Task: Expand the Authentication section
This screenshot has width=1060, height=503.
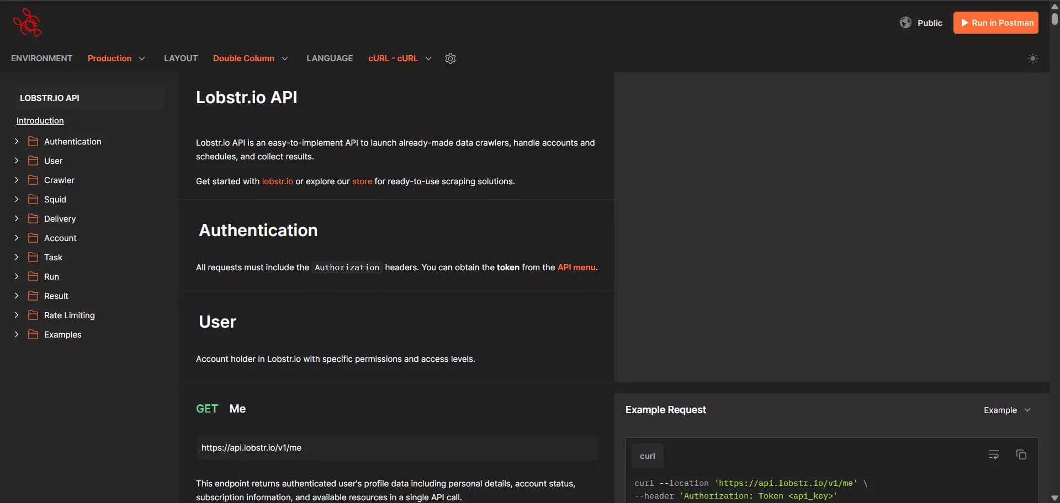Action: pos(16,141)
